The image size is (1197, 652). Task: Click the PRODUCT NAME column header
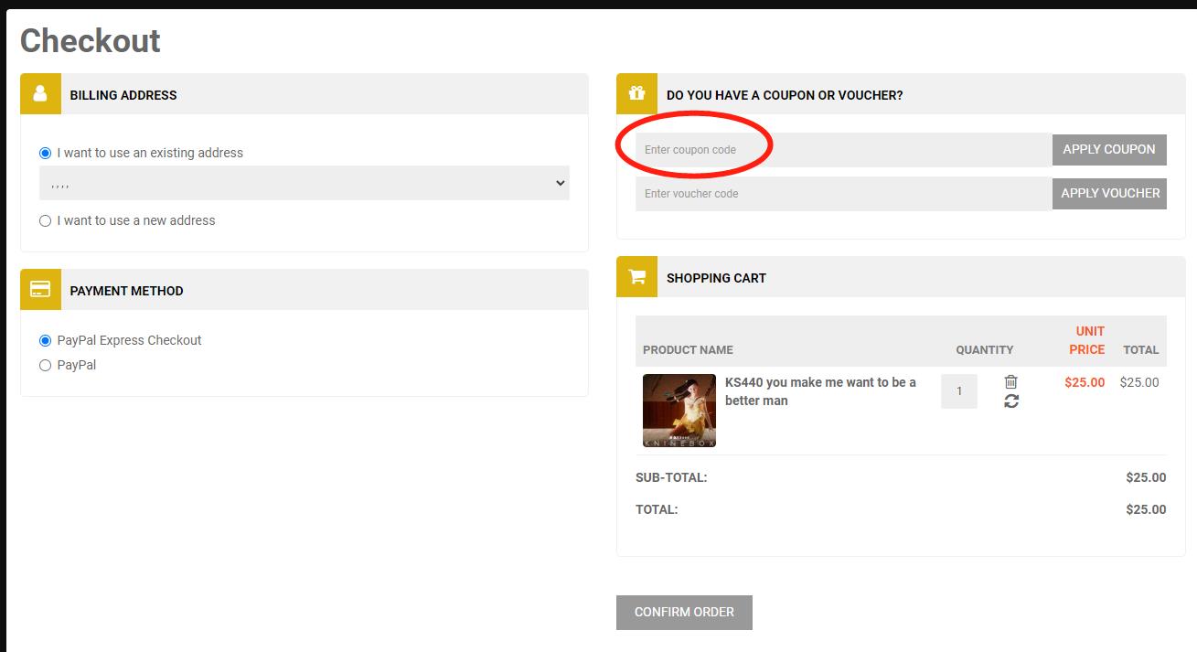click(x=688, y=349)
